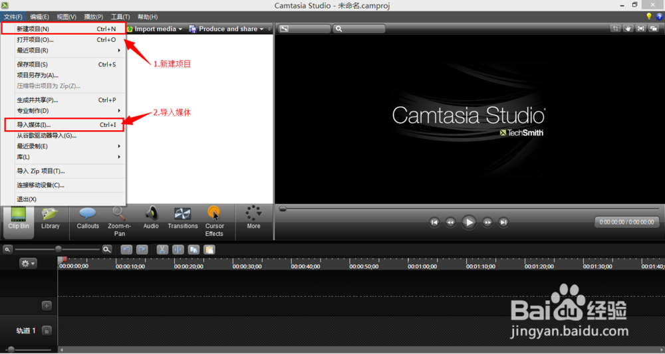
Task: Click the Cut scissors icon
Action: (x=162, y=250)
